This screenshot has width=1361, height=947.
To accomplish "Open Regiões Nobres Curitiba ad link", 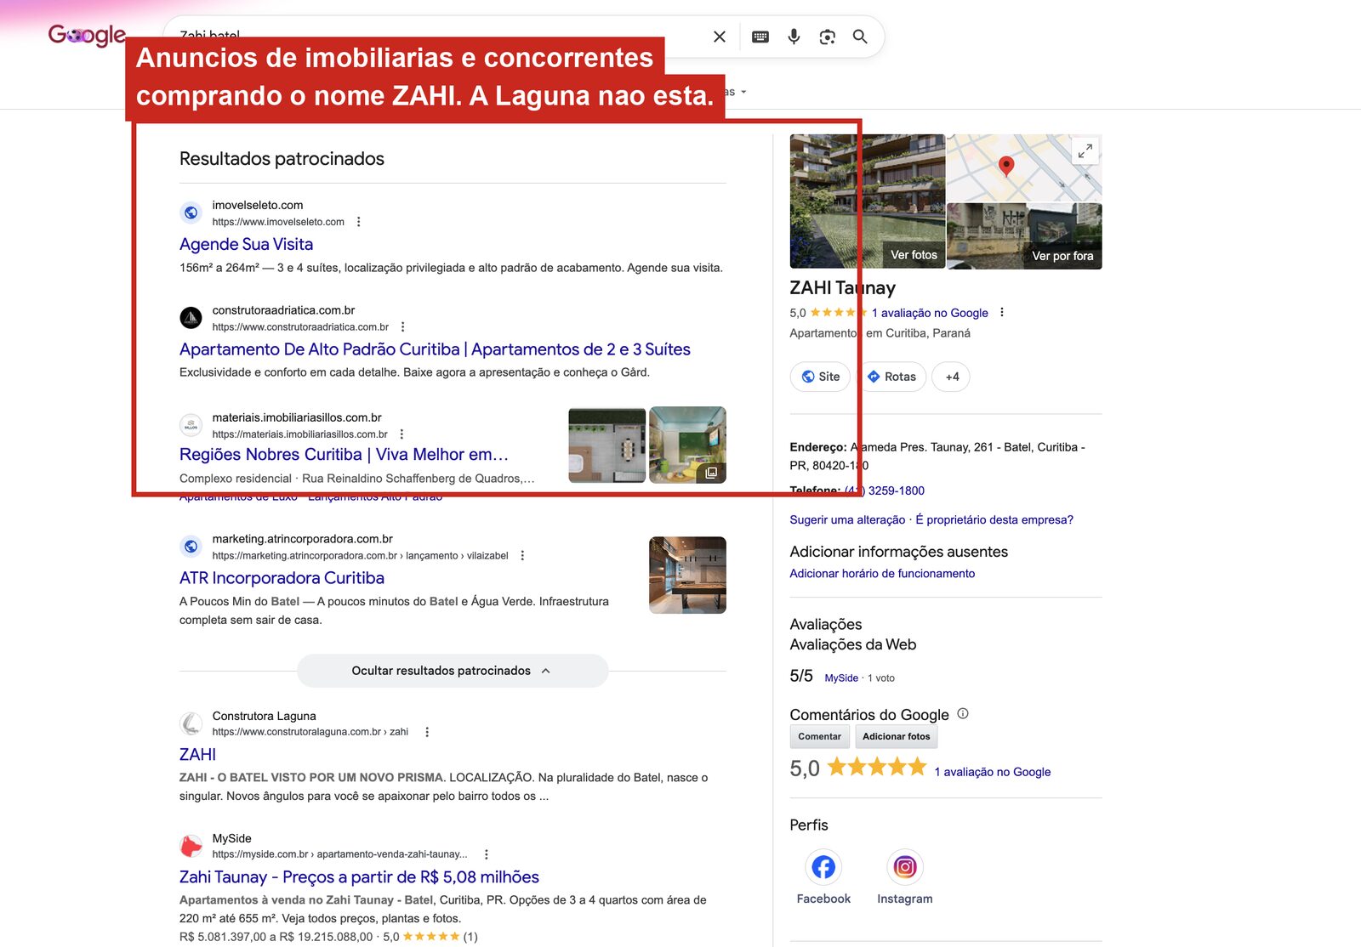I will [x=344, y=455].
